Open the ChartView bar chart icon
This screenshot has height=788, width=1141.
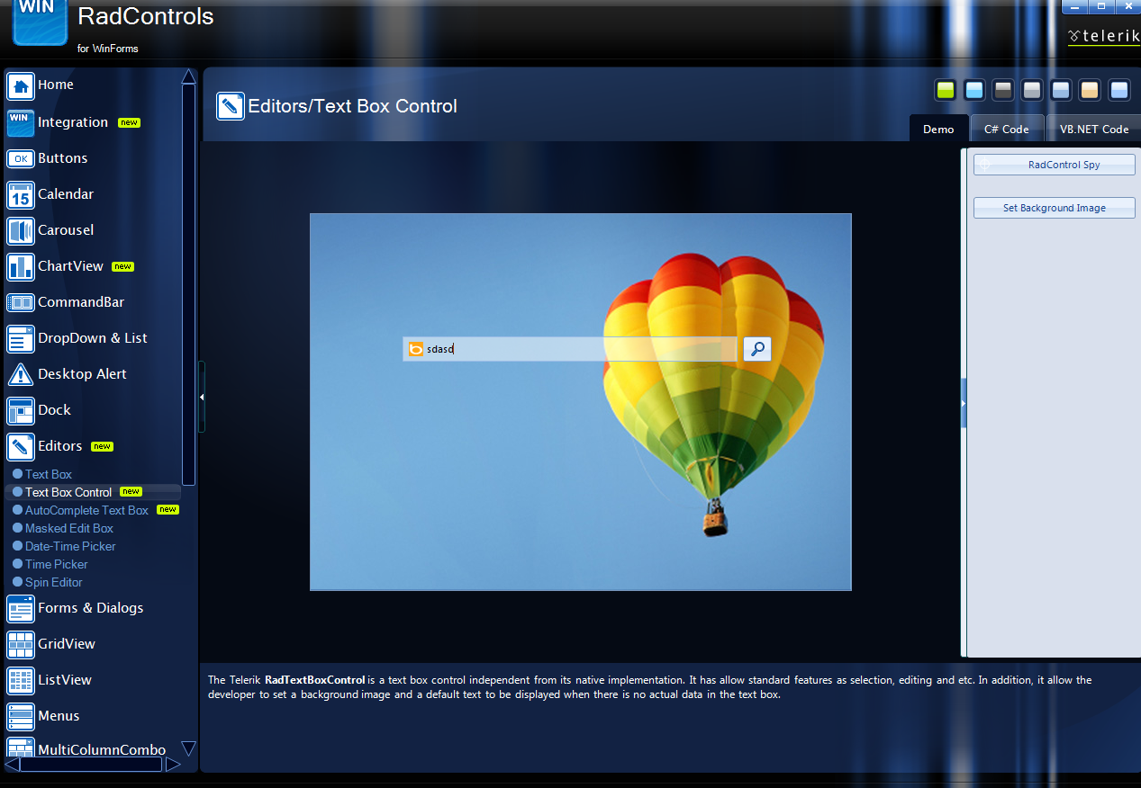21,266
